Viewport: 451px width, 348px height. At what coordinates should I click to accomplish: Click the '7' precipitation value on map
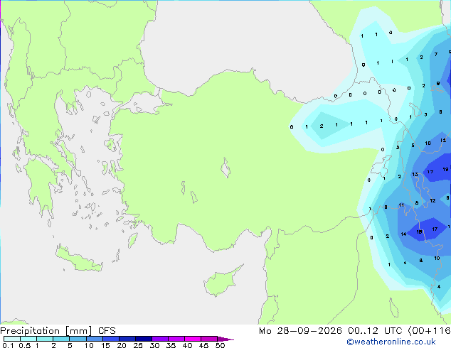[x=436, y=54]
